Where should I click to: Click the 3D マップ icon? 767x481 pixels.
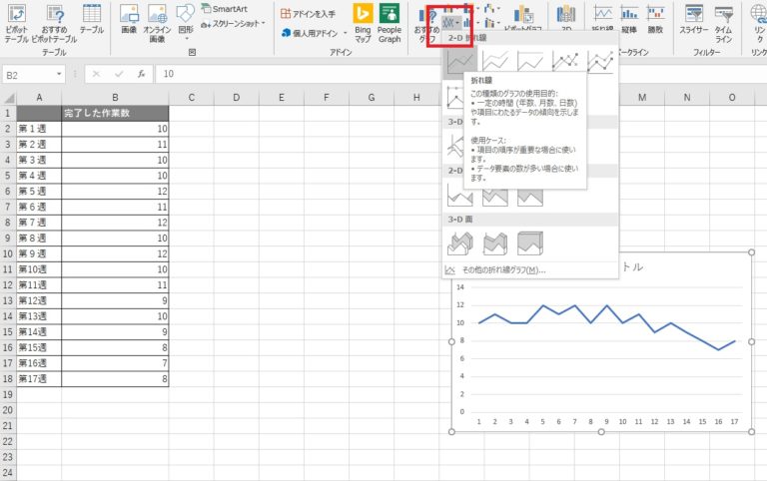pyautogui.click(x=566, y=19)
